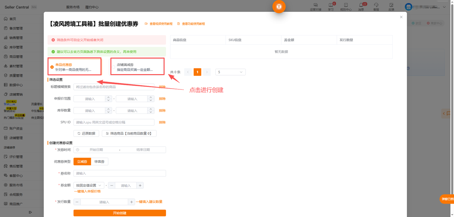Toggle 排除 for 标题模糊搜索

[x=162, y=87]
